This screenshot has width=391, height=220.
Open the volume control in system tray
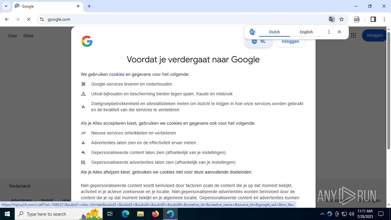[x=351, y=214]
